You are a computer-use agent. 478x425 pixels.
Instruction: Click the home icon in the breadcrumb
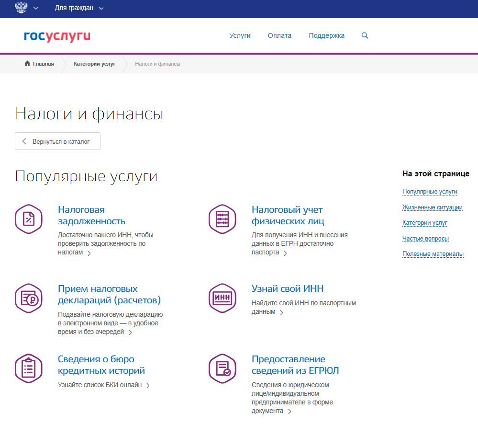(27, 63)
